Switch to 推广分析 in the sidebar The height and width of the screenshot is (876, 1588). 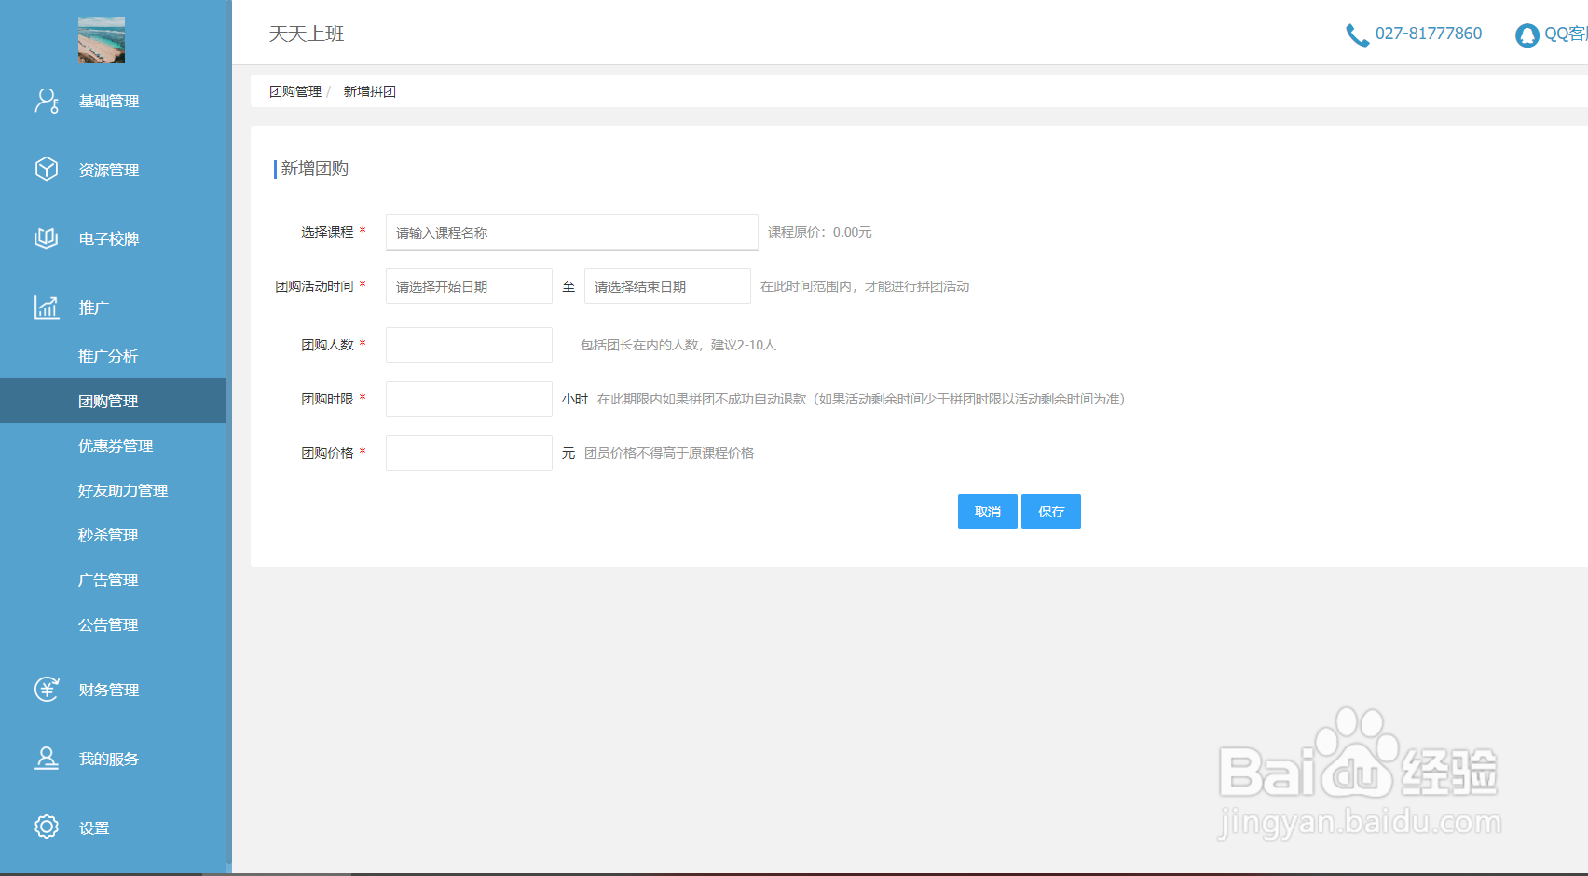point(108,356)
